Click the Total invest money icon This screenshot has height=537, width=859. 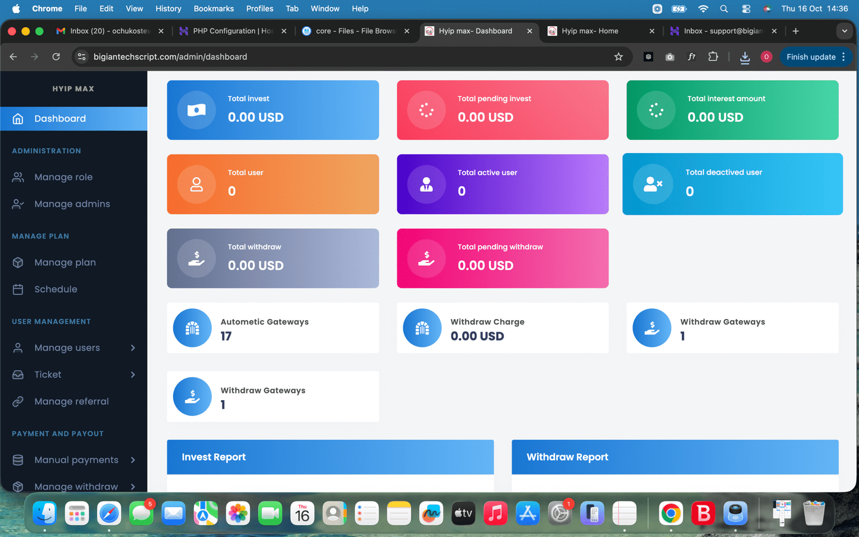tap(196, 111)
